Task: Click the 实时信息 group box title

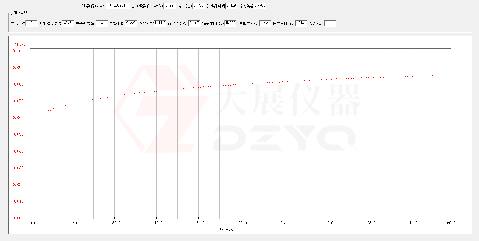Action: click(x=19, y=13)
